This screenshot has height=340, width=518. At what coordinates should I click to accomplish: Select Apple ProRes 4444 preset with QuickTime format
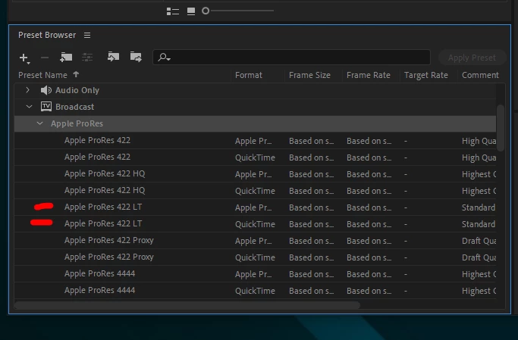(255, 291)
